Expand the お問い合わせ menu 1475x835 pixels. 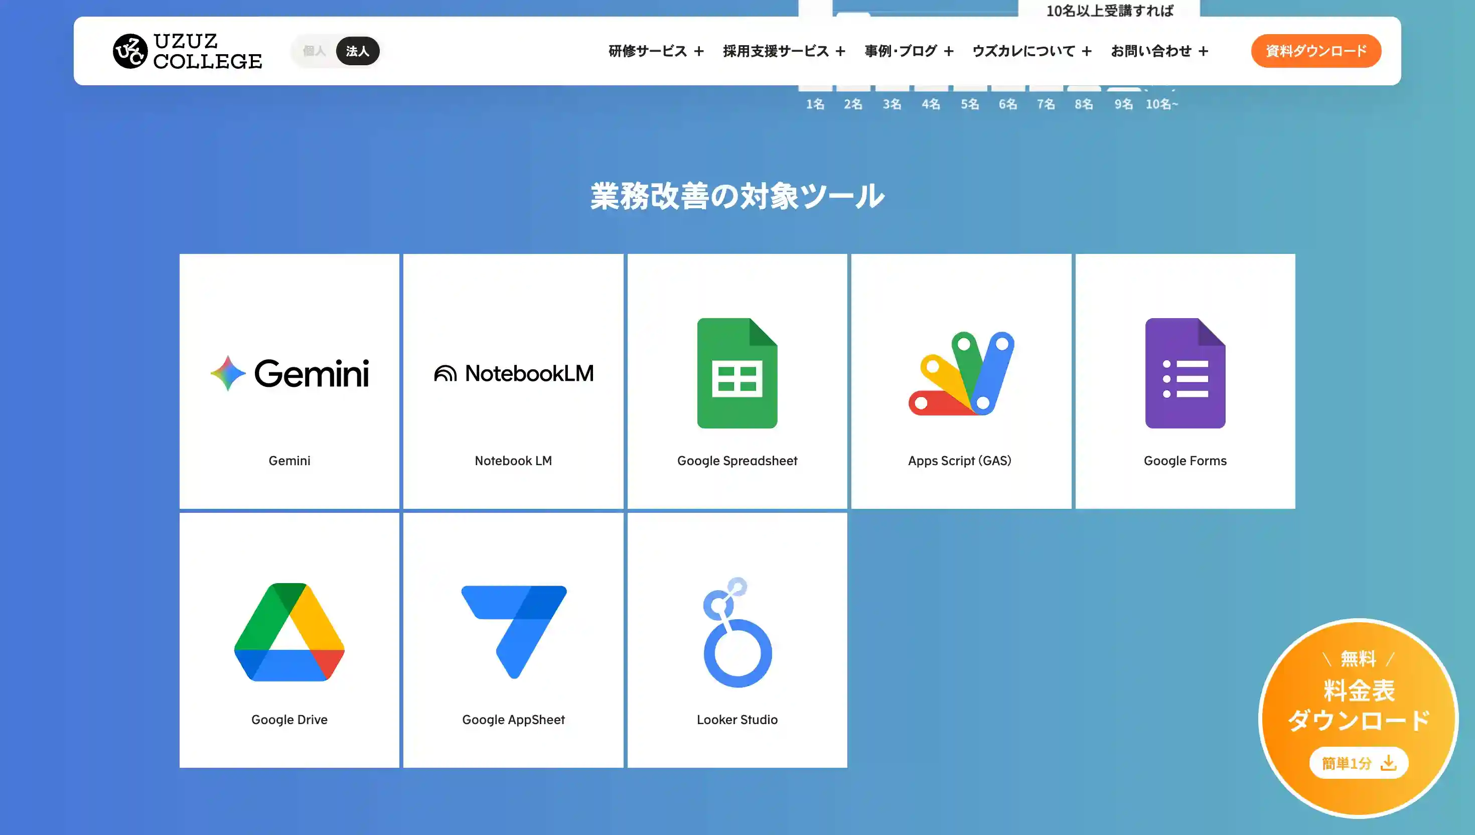1160,51
